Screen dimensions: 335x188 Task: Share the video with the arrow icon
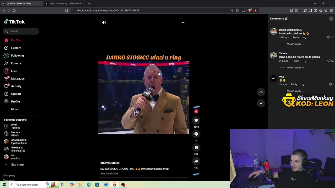[196, 161]
